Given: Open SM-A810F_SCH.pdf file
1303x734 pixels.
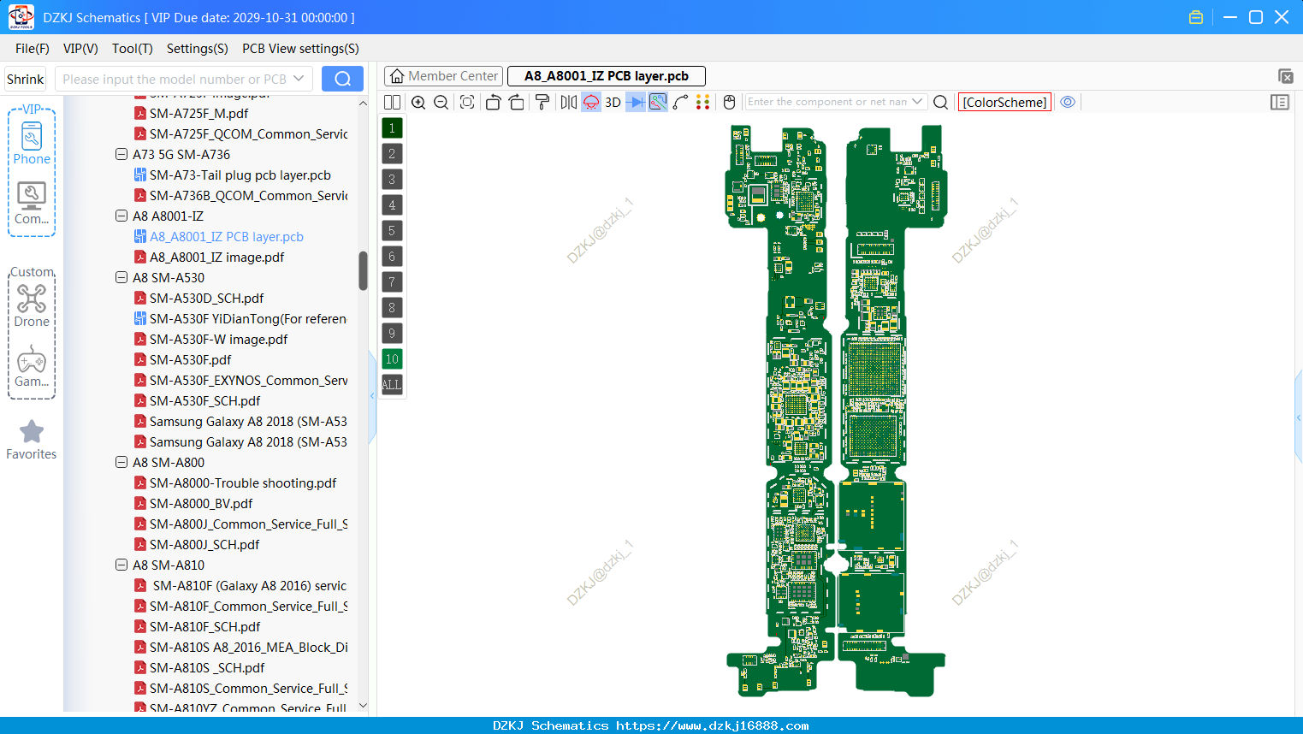Looking at the screenshot, I should (x=204, y=627).
